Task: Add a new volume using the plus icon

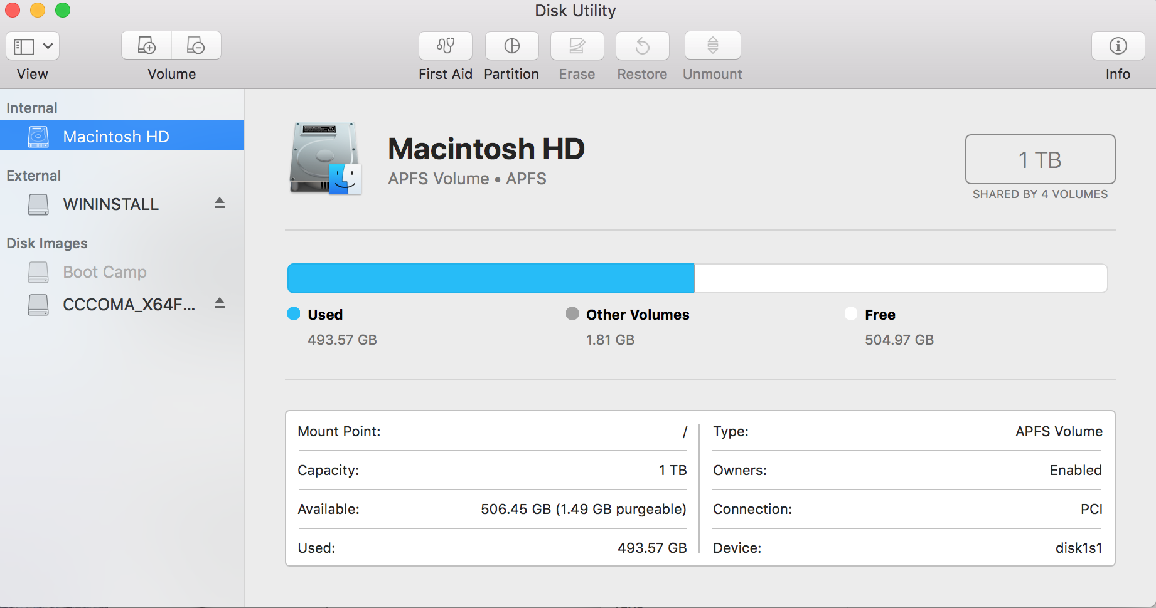Action: (x=146, y=45)
